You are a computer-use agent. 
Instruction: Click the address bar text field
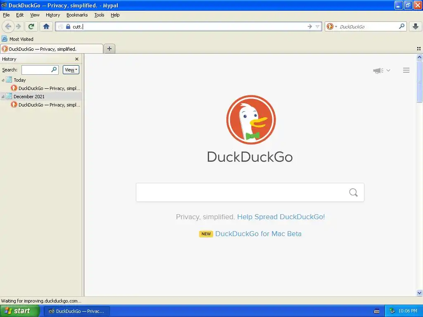click(189, 26)
